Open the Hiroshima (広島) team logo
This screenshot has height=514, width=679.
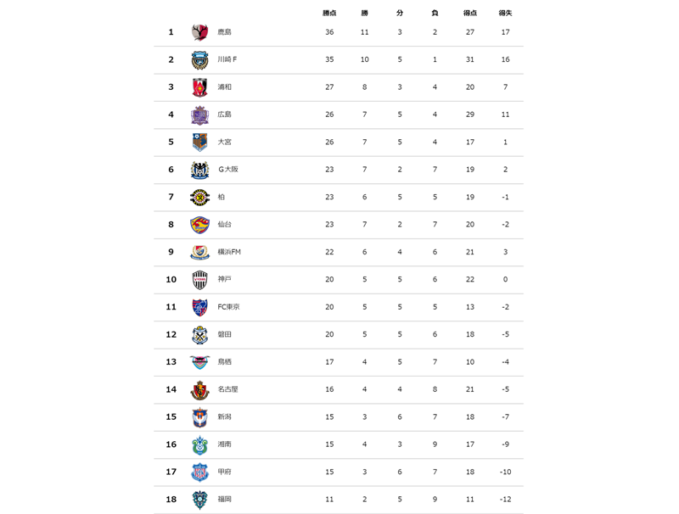click(199, 115)
